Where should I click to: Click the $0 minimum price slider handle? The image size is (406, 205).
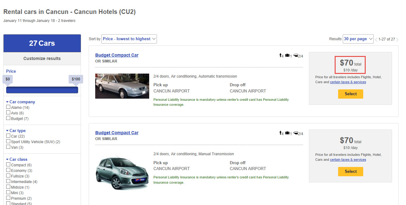point(8,80)
